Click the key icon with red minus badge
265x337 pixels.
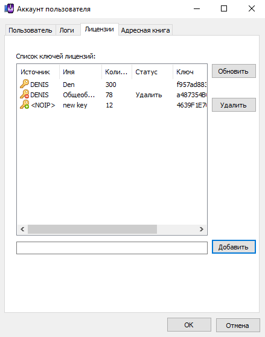pyautogui.click(x=24, y=94)
